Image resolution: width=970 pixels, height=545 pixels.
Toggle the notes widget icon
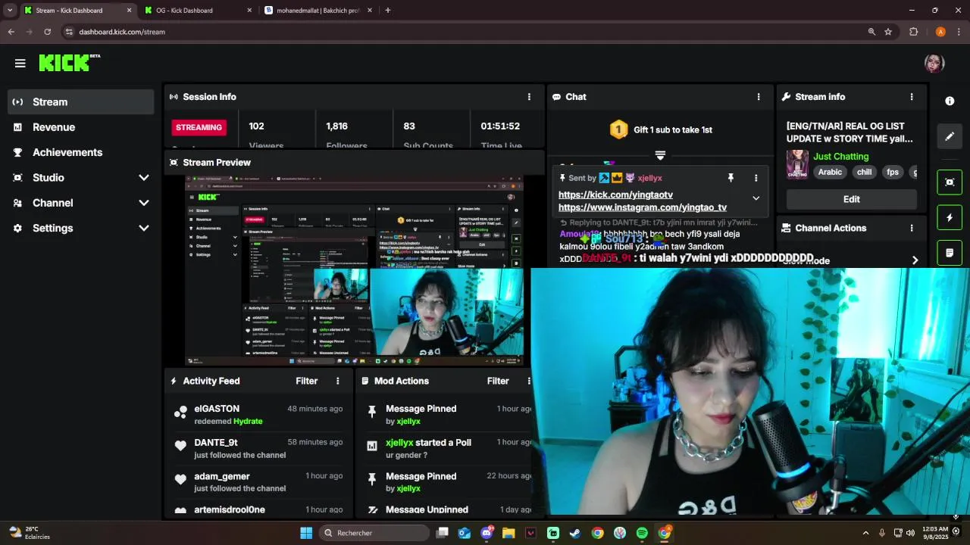pyautogui.click(x=950, y=253)
